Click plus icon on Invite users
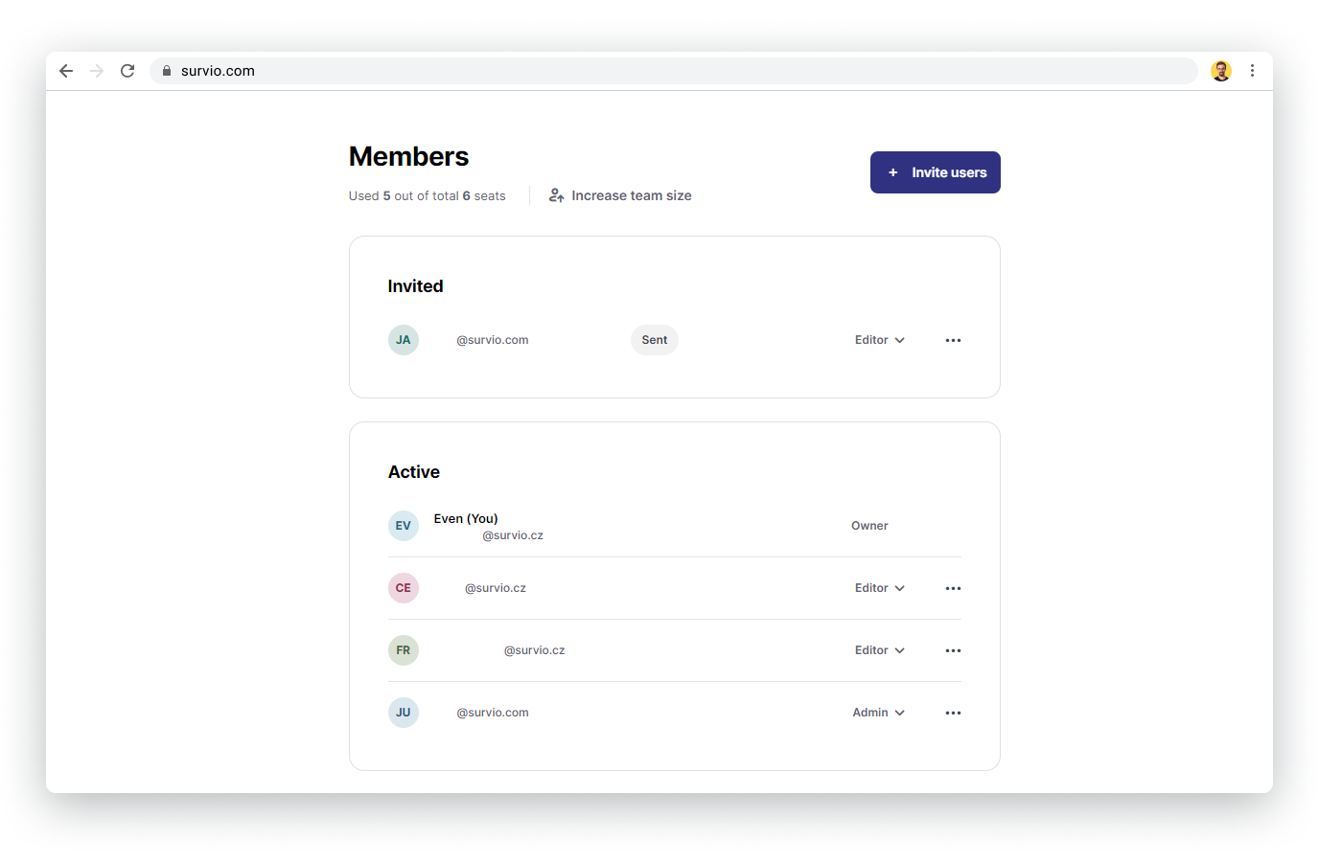Screen dimensions: 1319x862 893,172
